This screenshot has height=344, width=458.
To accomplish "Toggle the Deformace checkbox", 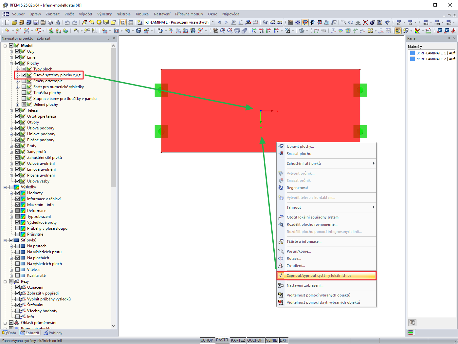I will click(x=18, y=211).
